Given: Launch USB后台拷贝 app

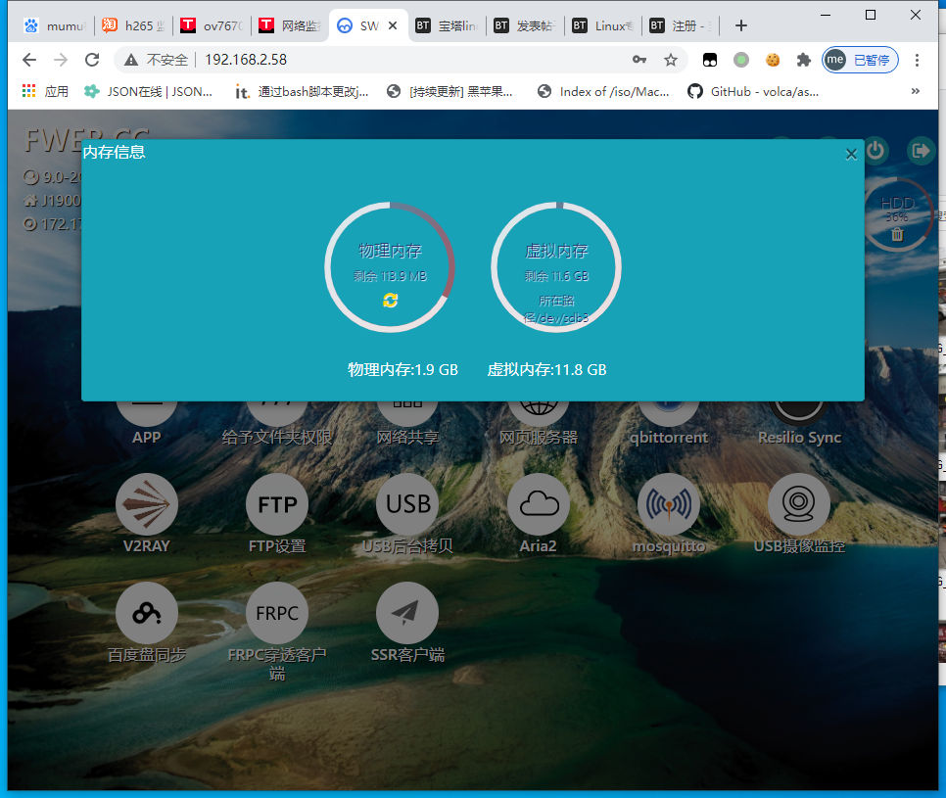Looking at the screenshot, I should (407, 505).
